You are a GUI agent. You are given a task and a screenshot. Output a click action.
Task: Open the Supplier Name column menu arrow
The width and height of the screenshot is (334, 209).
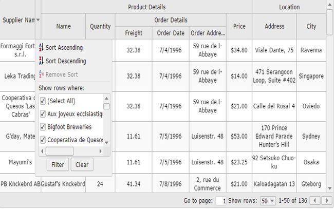coord(38,20)
